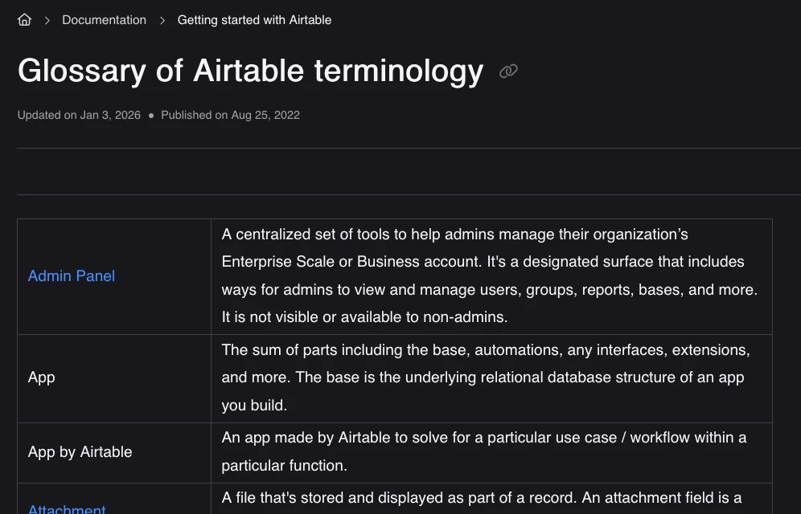This screenshot has width=801, height=514.
Task: Copy the link icon beside the page title
Action: point(508,71)
